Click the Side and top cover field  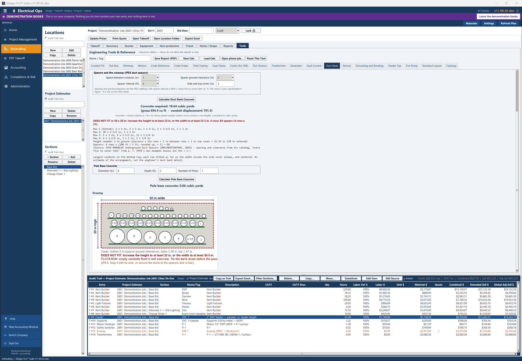pyautogui.click(x=225, y=84)
